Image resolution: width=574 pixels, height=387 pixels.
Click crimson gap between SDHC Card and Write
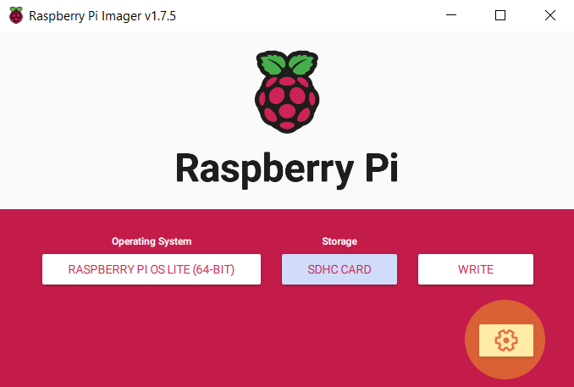tap(407, 269)
